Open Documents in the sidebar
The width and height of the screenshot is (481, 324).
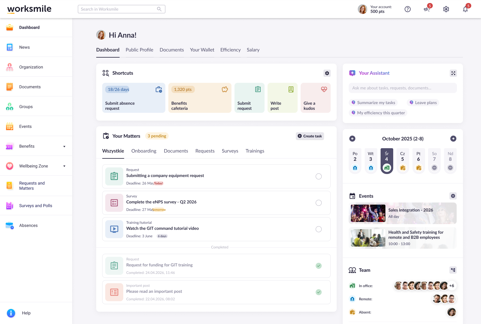36,87
